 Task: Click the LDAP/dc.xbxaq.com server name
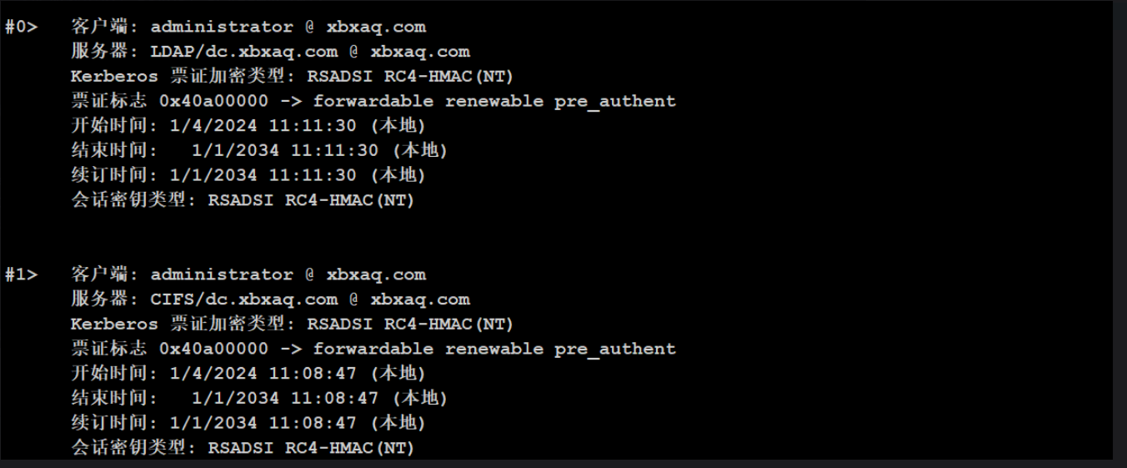[x=244, y=52]
